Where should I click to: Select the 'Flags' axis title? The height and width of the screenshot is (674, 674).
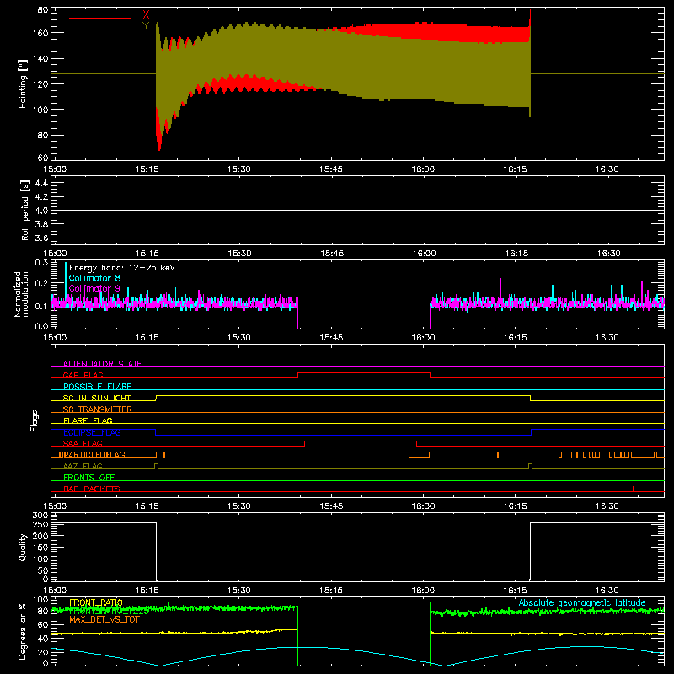35,420
